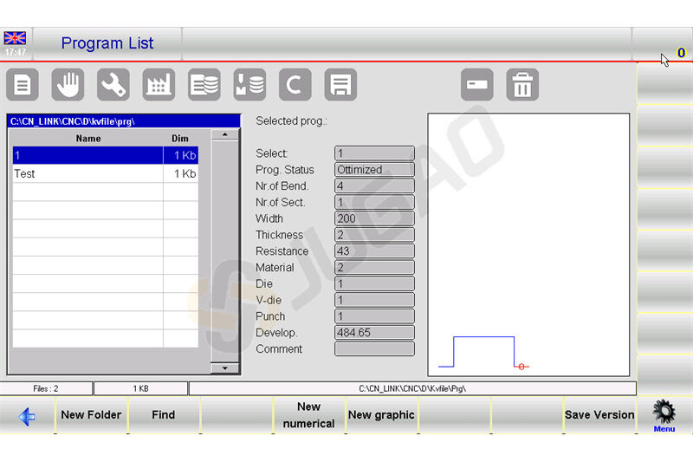Image resolution: width=693 pixels, height=462 pixels.
Task: Click the C correction icon
Action: point(295,85)
